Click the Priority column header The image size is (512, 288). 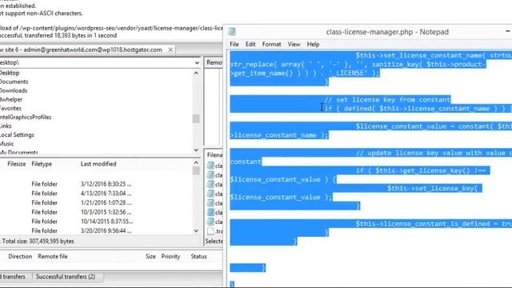click(170, 256)
